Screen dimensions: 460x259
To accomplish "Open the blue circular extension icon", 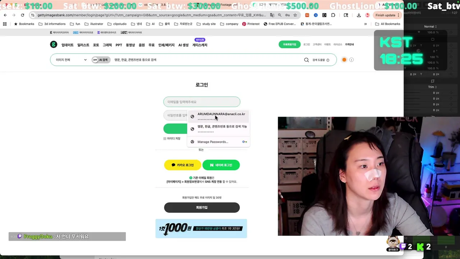I will pos(316,15).
